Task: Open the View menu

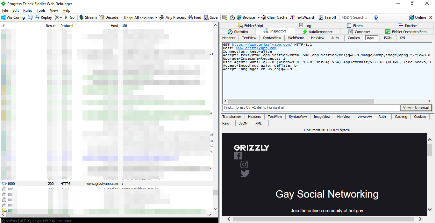Action: 54,10
